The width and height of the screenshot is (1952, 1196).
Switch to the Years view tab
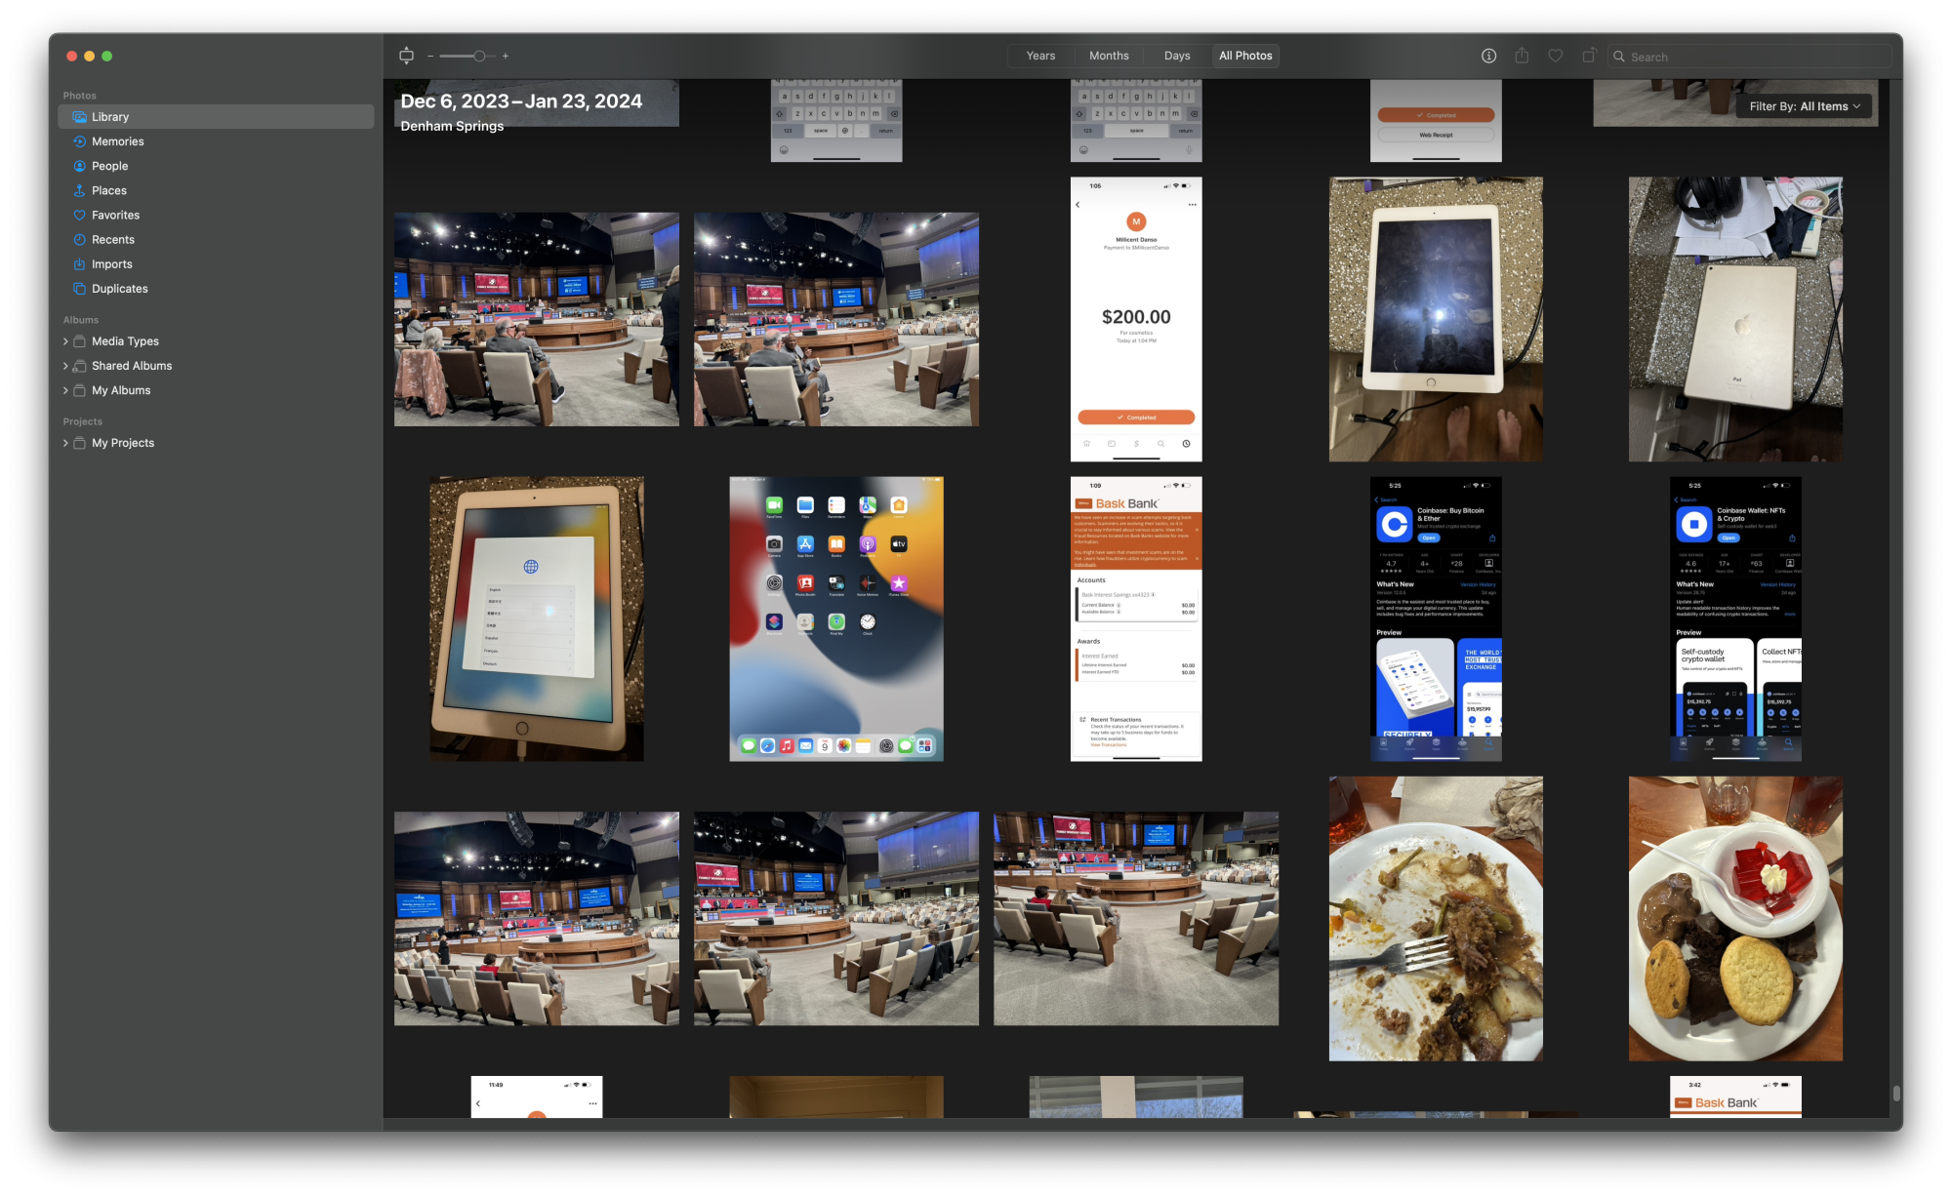(x=1040, y=56)
